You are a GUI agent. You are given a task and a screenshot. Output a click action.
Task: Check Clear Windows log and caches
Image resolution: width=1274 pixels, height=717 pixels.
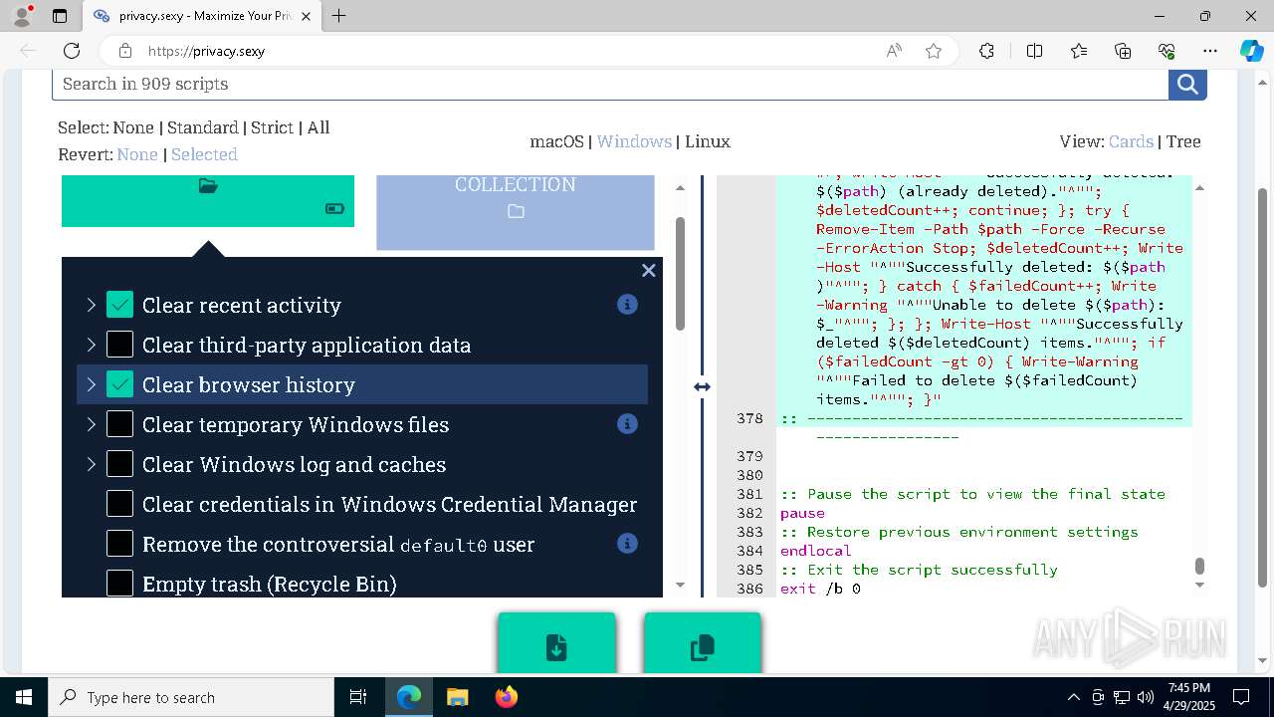point(119,464)
